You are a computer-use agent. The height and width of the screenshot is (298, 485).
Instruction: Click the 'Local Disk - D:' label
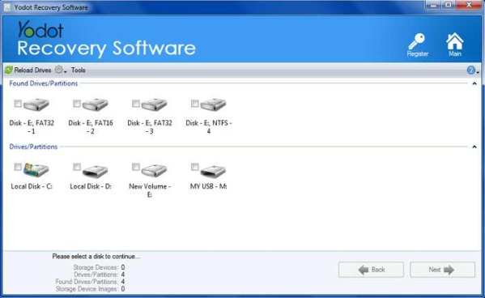coord(91,186)
